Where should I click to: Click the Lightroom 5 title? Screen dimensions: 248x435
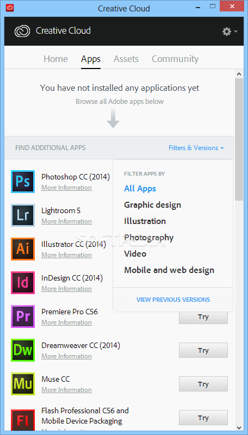tap(61, 210)
